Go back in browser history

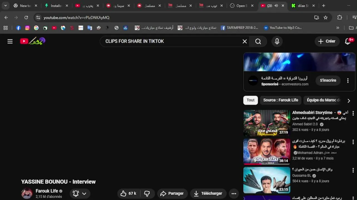[6, 17]
